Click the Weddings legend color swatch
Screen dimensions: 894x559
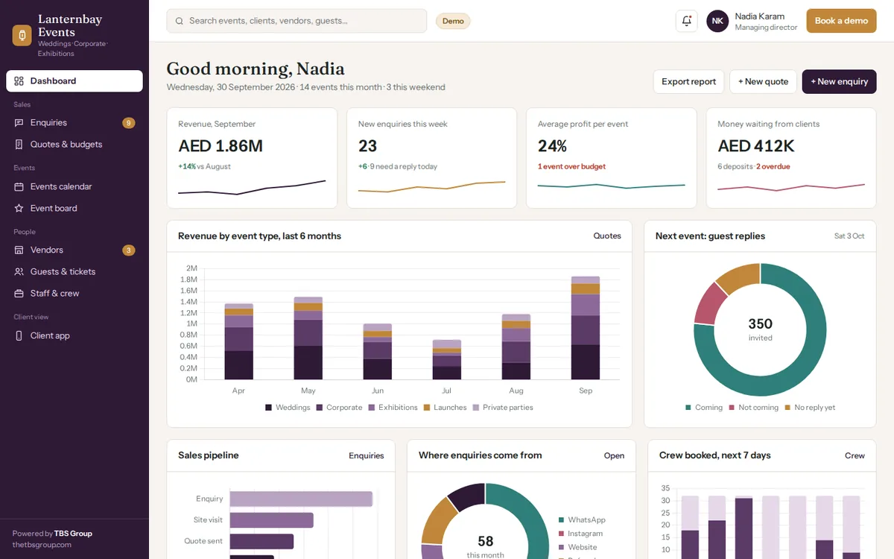(x=269, y=408)
